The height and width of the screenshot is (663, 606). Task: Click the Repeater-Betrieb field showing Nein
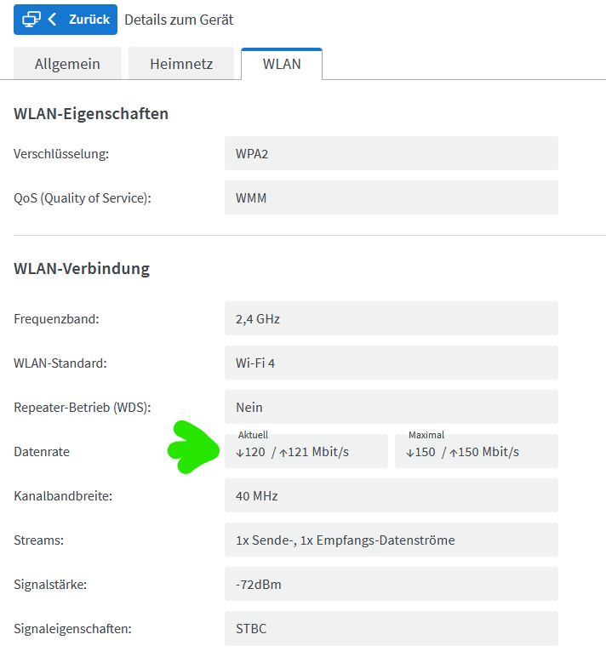[391, 408]
